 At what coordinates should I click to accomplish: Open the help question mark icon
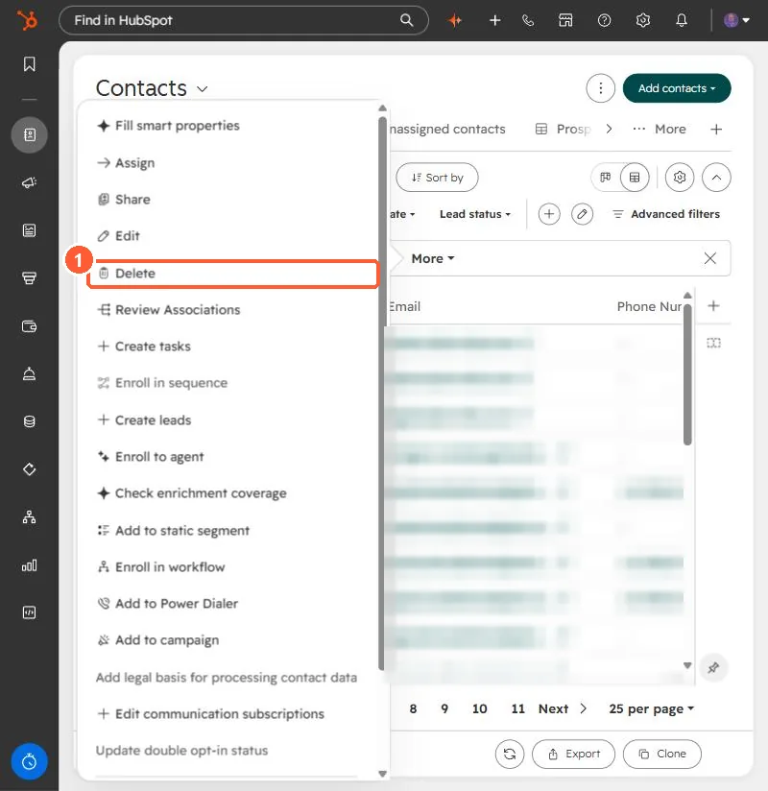point(604,20)
